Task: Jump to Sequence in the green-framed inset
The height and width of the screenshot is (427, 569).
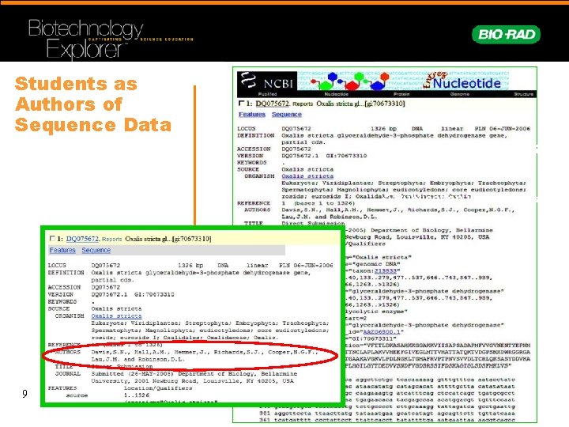Action: tap(96, 250)
